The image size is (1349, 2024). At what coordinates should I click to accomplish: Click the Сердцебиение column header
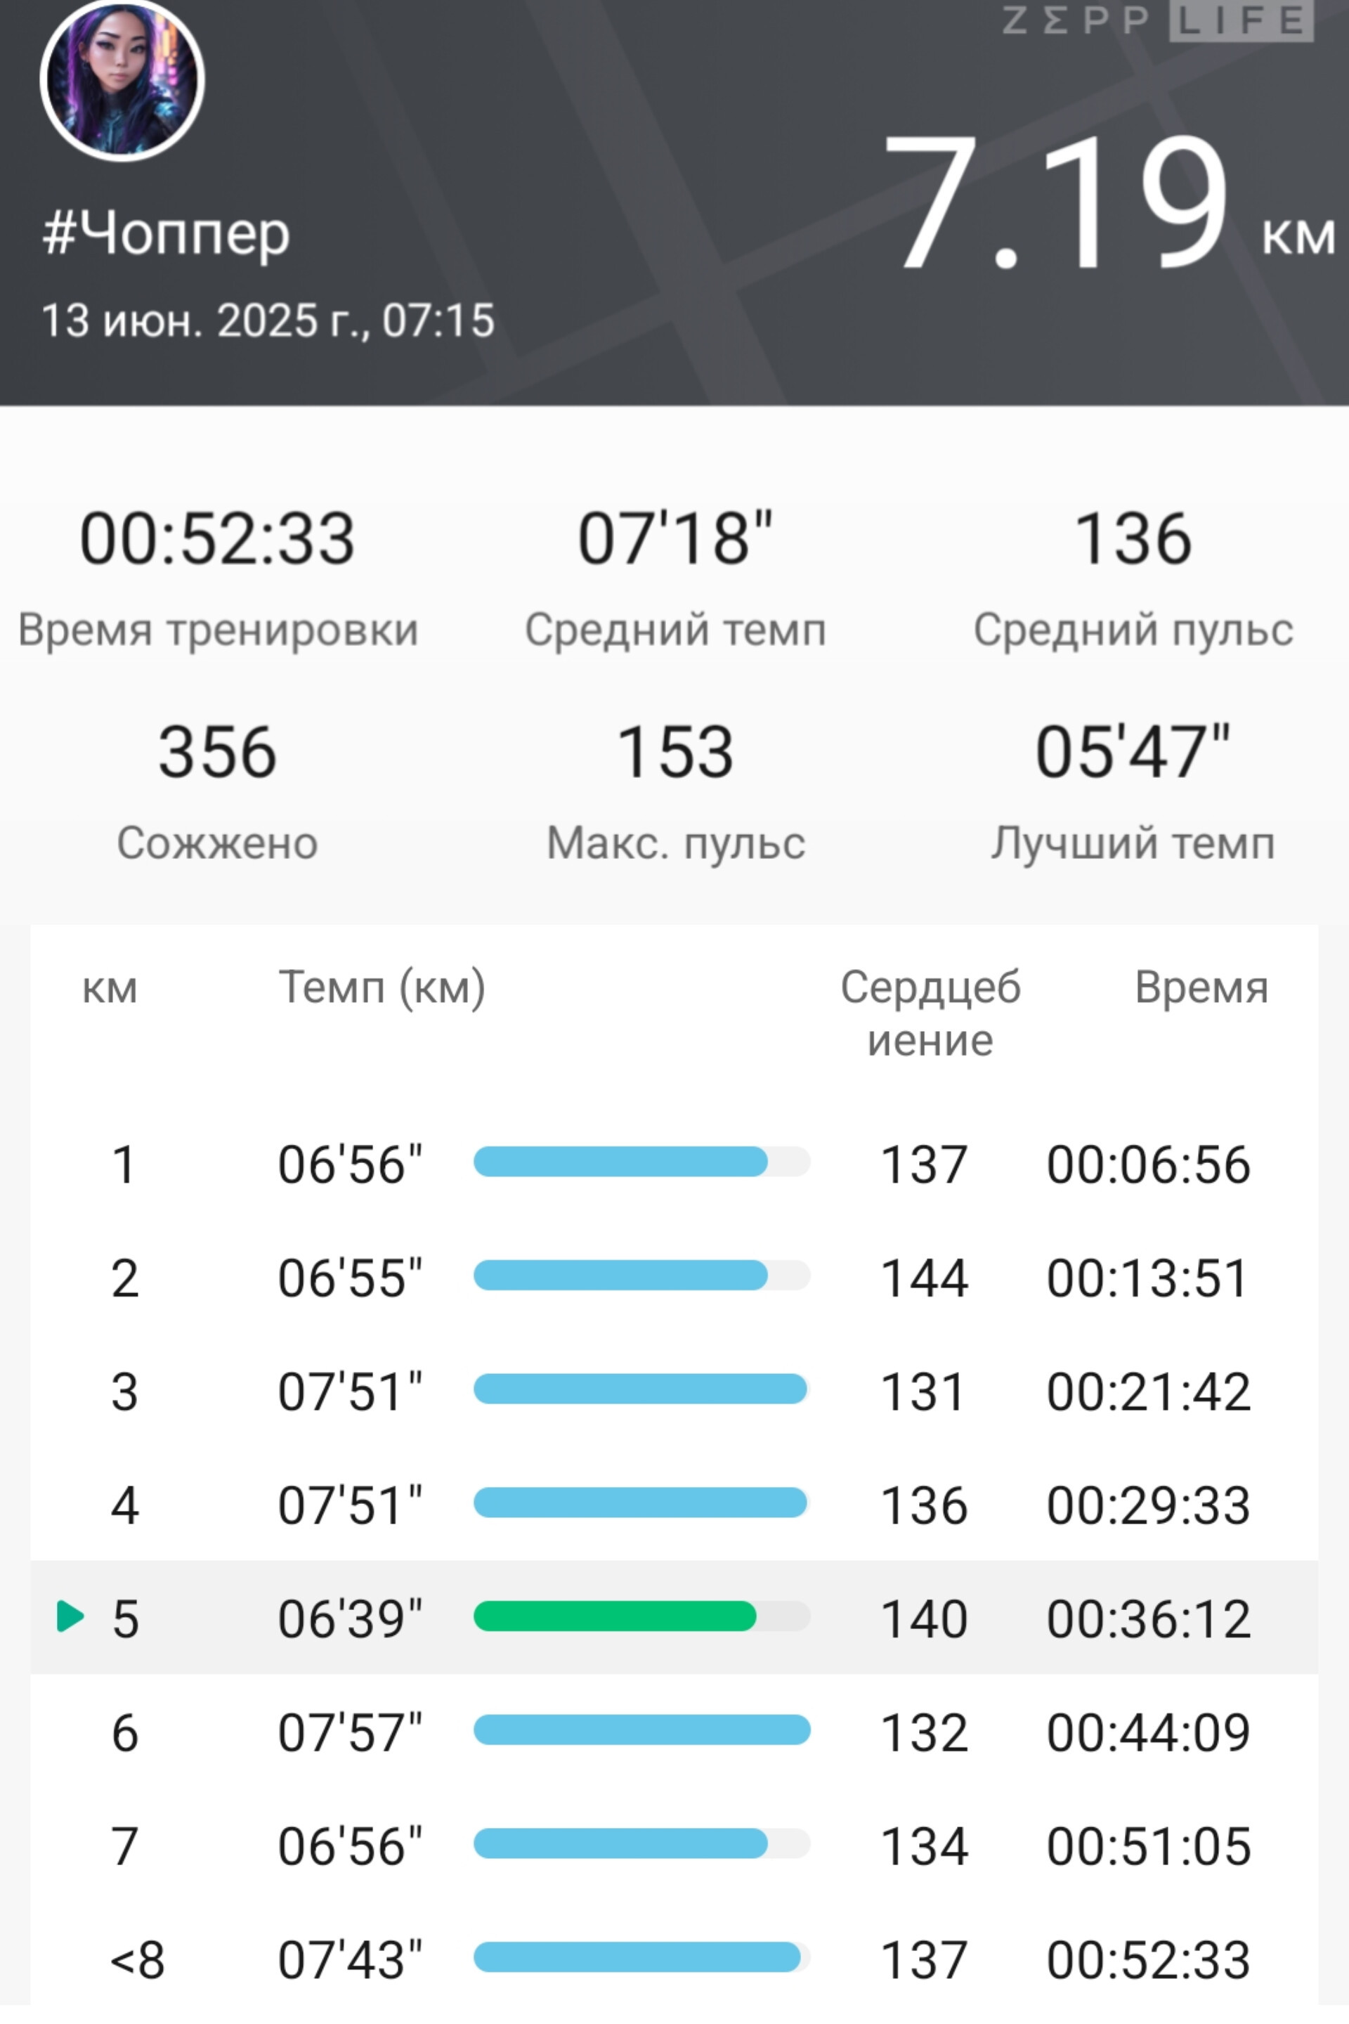point(931,1013)
